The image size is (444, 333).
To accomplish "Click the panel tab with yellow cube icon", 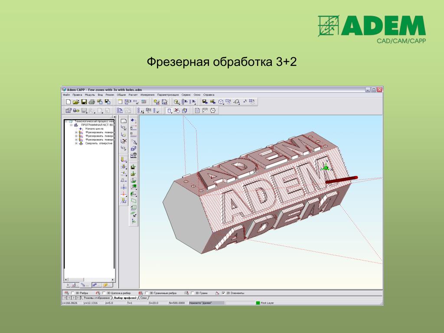I will pos(107,285).
